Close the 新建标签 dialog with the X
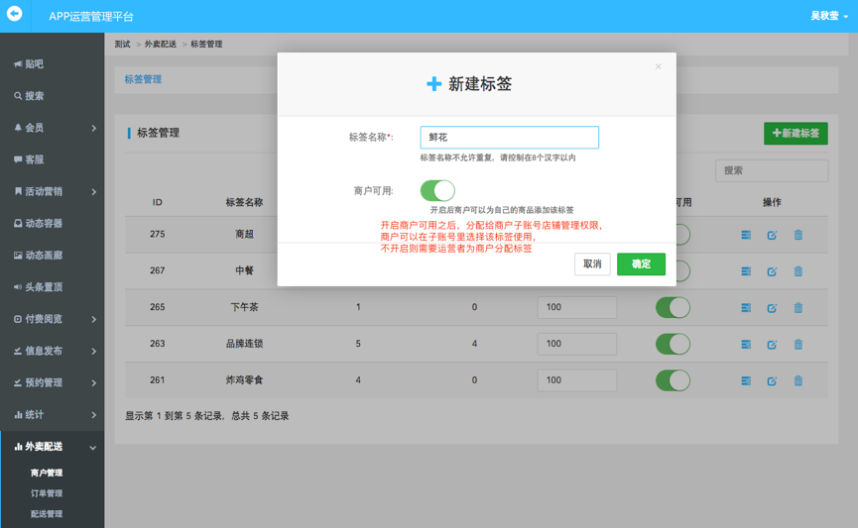The image size is (858, 528). point(658,67)
